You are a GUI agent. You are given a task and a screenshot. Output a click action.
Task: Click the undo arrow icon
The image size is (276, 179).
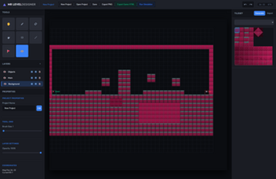tap(245, 5)
